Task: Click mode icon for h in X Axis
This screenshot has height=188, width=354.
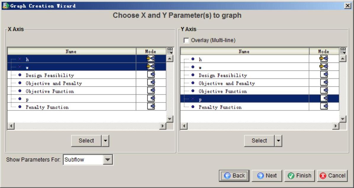Action: click(x=151, y=59)
